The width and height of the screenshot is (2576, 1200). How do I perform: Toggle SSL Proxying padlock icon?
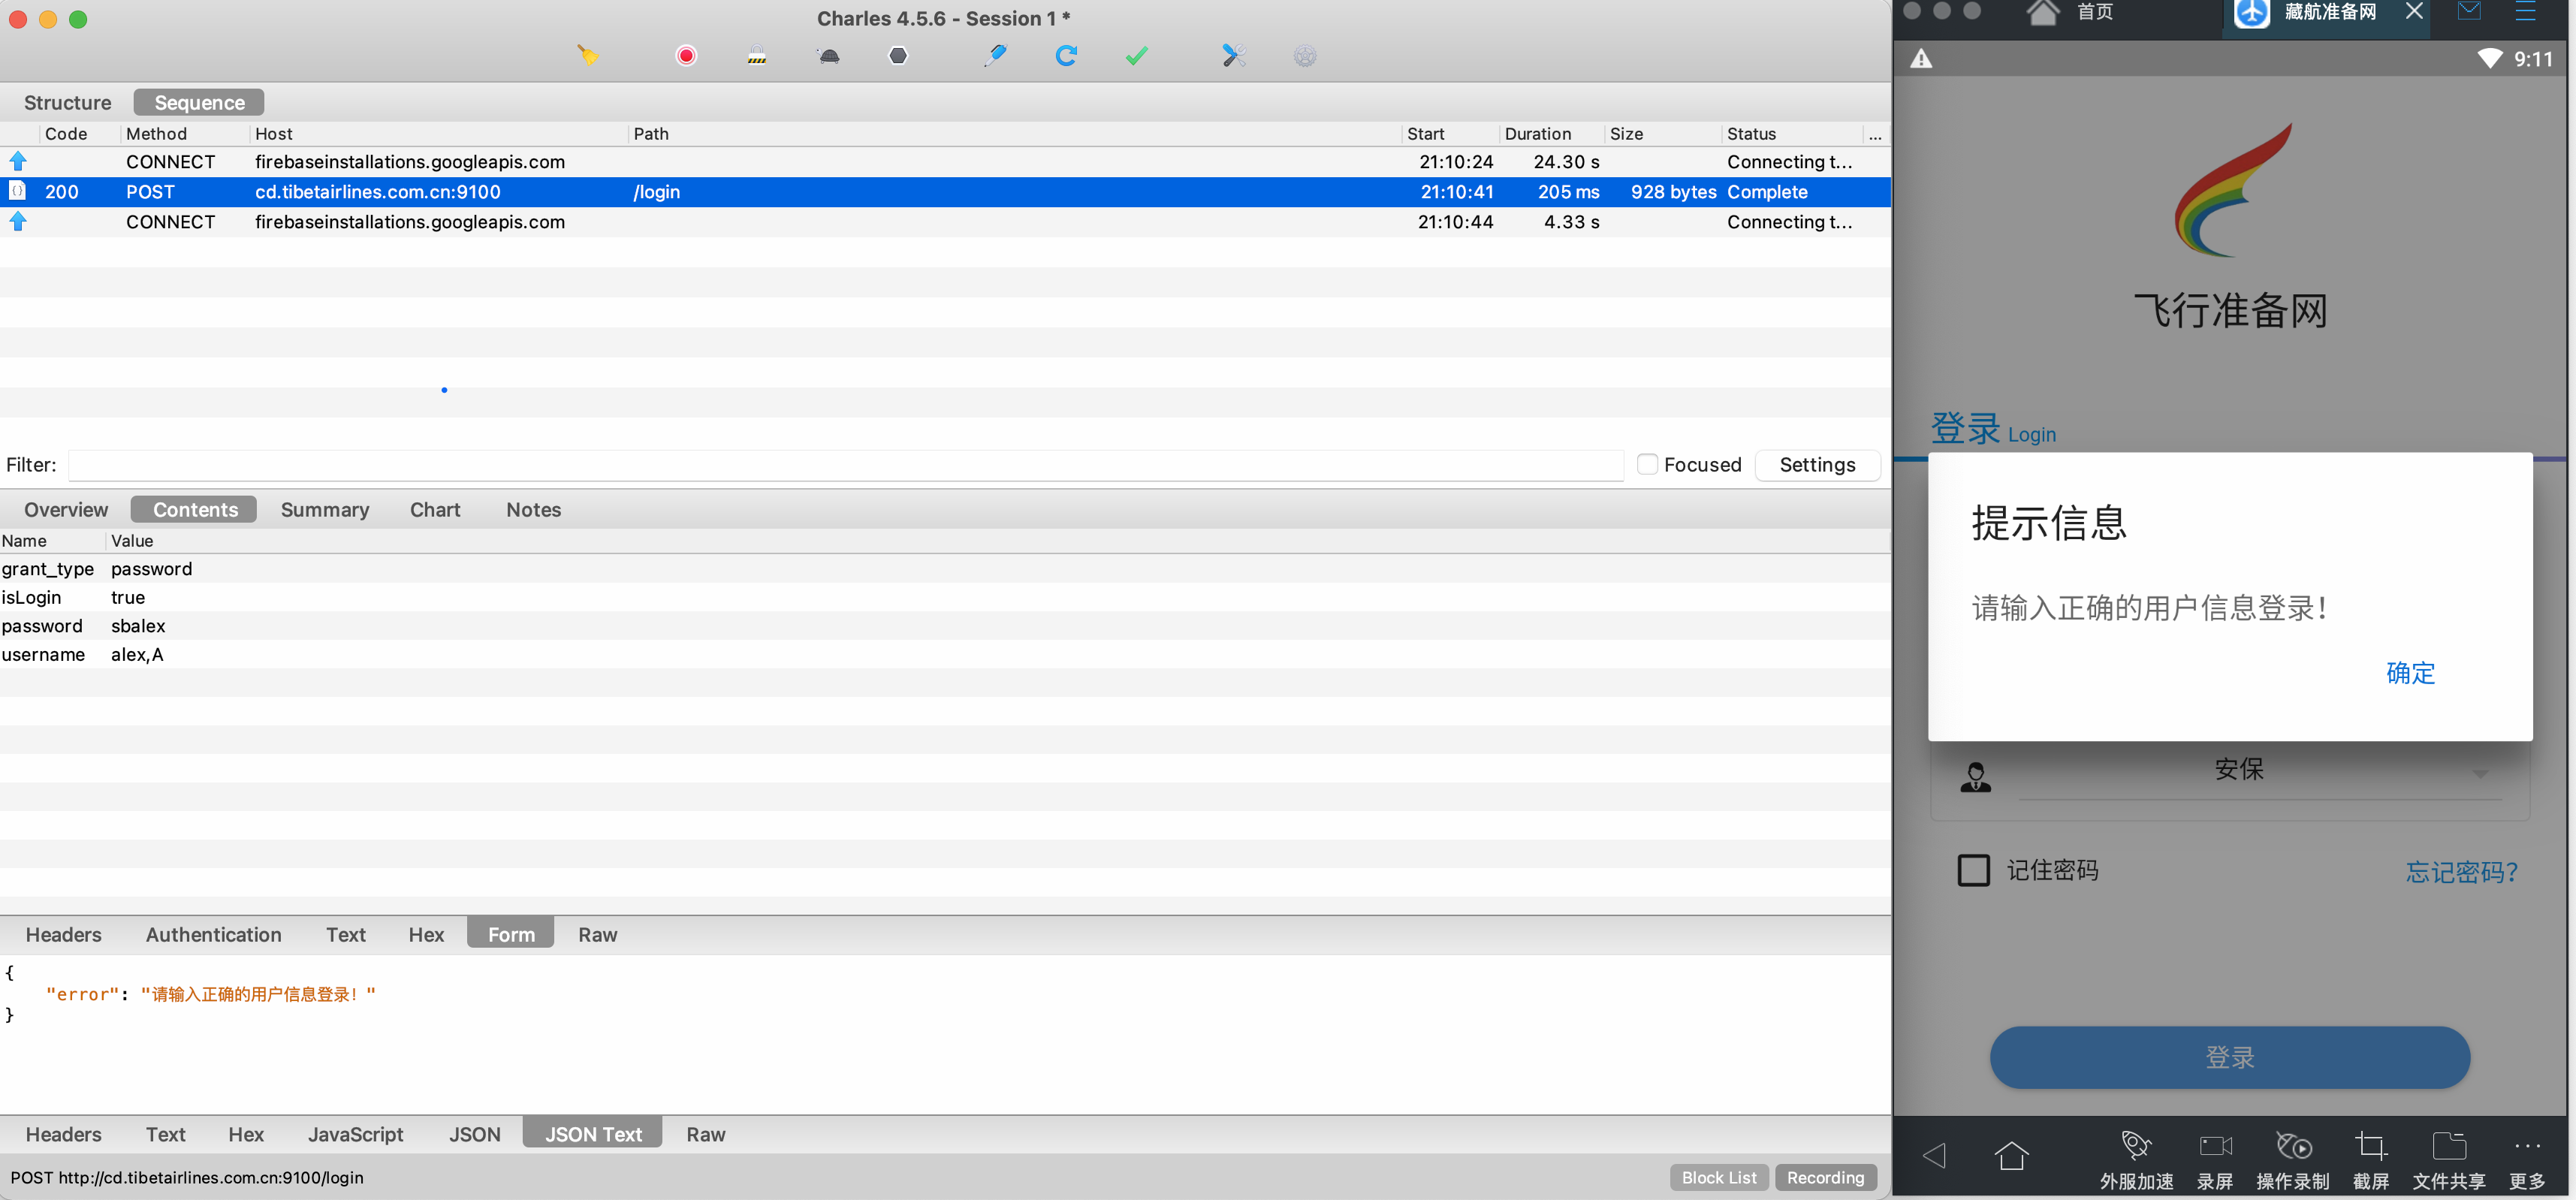click(757, 56)
